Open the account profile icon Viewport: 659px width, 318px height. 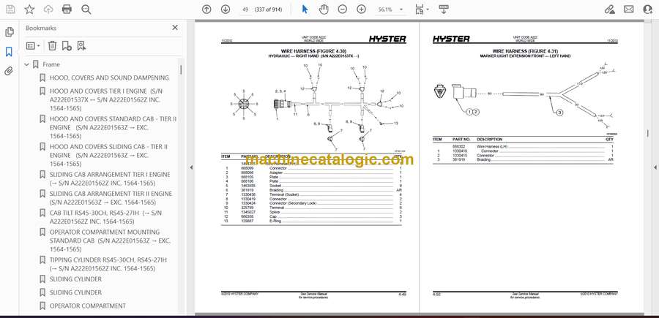(x=648, y=10)
